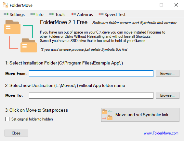Click the FolderMove title bar app icon
The image size is (184, 141).
click(6, 5)
